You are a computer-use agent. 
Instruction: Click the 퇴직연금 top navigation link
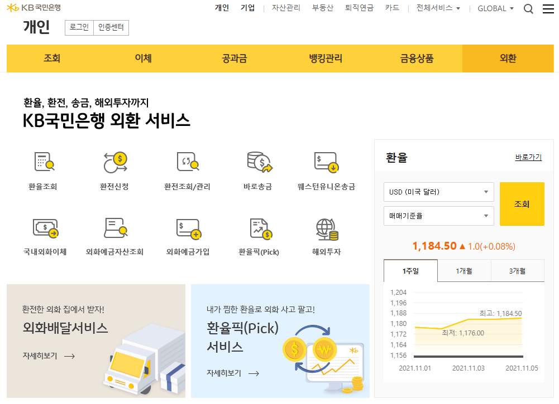point(359,8)
